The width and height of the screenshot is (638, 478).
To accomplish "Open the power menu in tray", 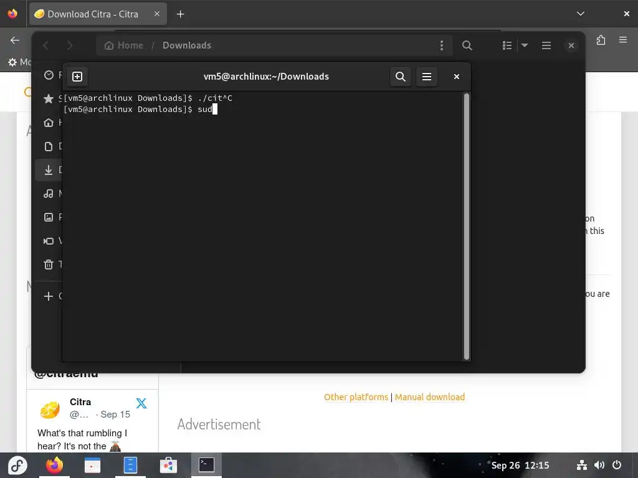I will 617,465.
